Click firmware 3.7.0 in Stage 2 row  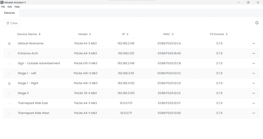(x=219, y=93)
